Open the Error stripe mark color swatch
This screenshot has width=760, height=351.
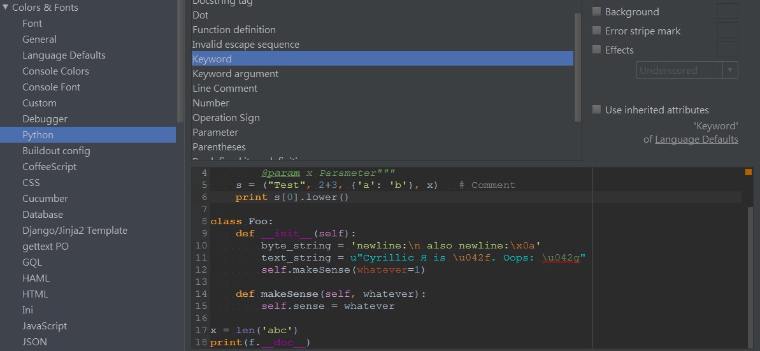tap(727, 31)
